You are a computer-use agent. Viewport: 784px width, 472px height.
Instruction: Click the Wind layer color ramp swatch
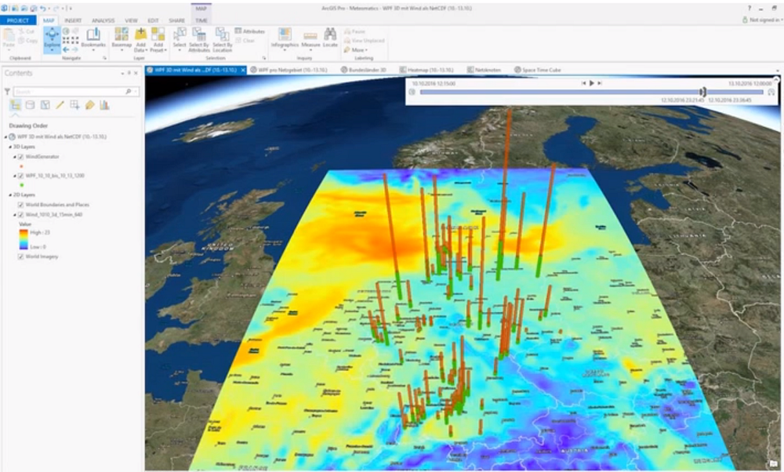point(23,238)
